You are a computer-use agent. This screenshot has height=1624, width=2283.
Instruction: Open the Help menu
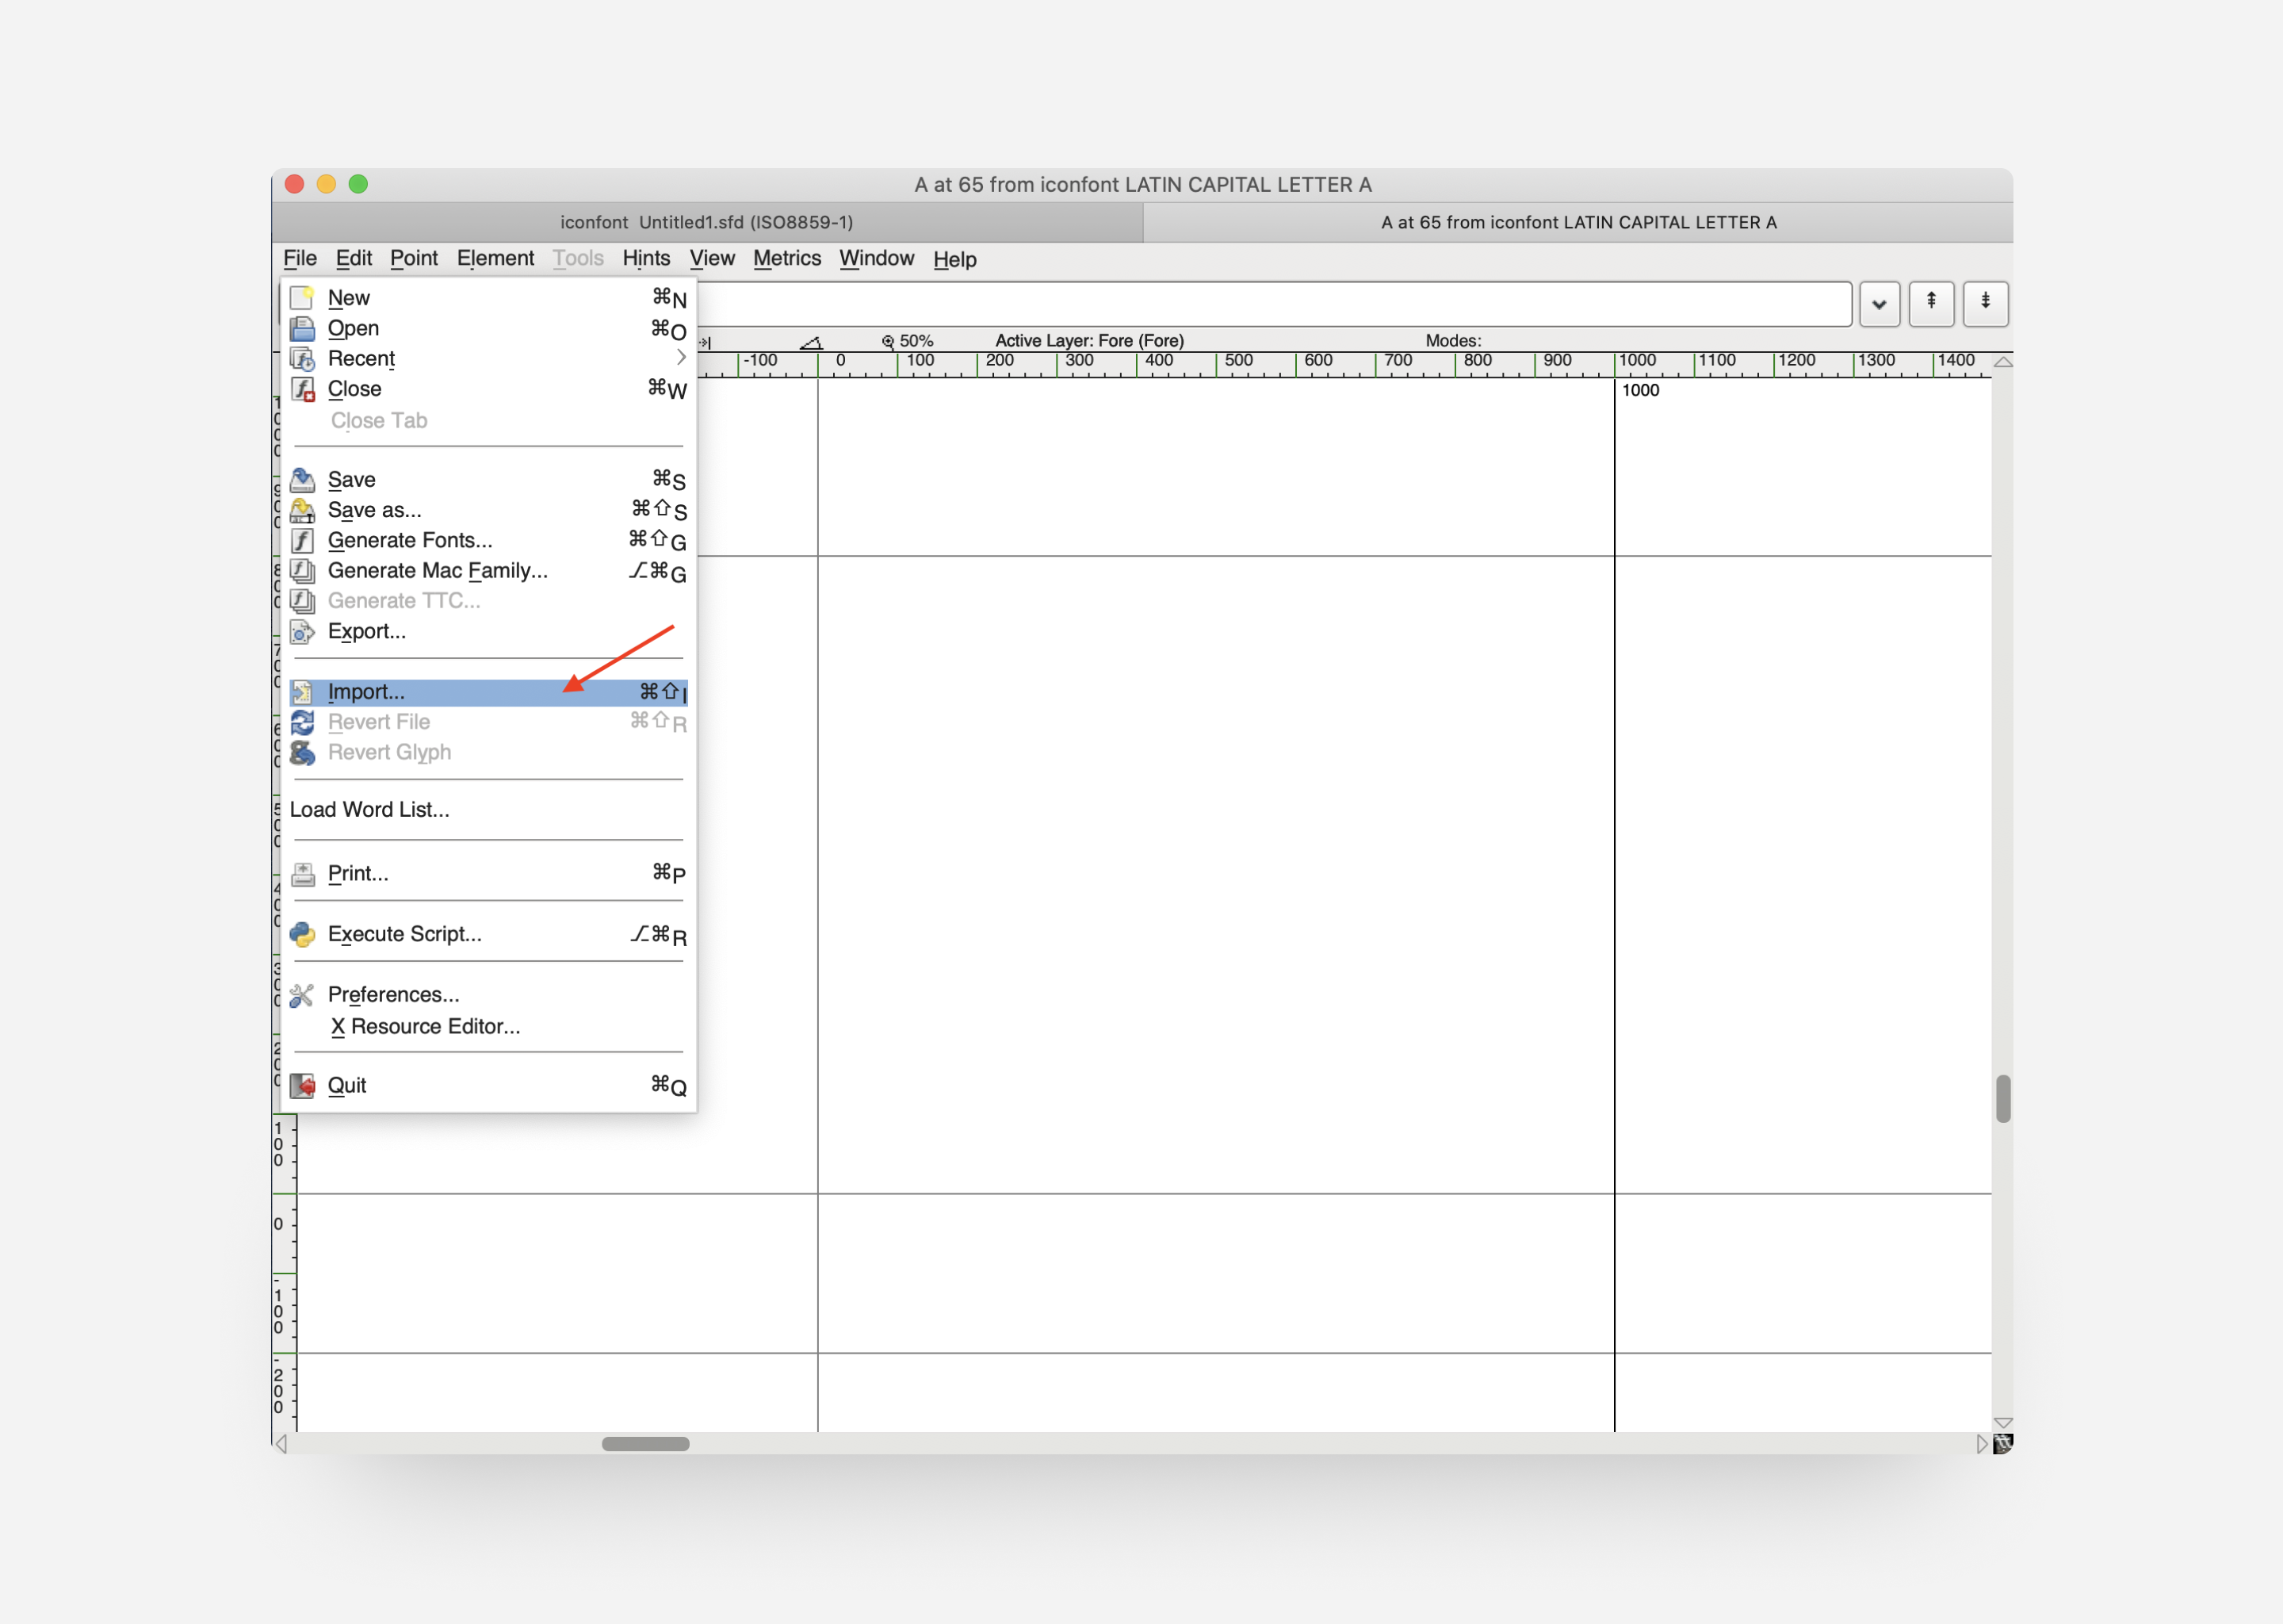[x=954, y=260]
